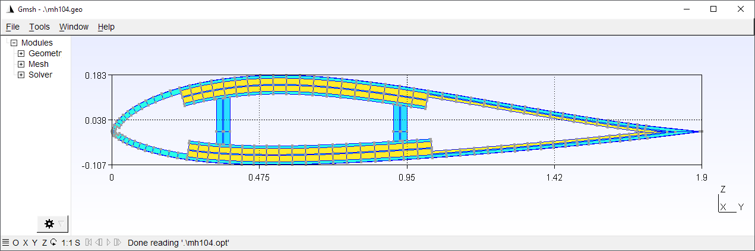Image resolution: width=755 pixels, height=251 pixels.
Task: Toggle mouse selection with S button
Action: (x=77, y=242)
